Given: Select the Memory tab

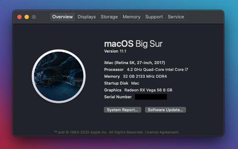Looking at the screenshot, I should coord(132,17).
